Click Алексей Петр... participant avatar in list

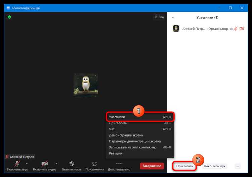tap(176, 29)
